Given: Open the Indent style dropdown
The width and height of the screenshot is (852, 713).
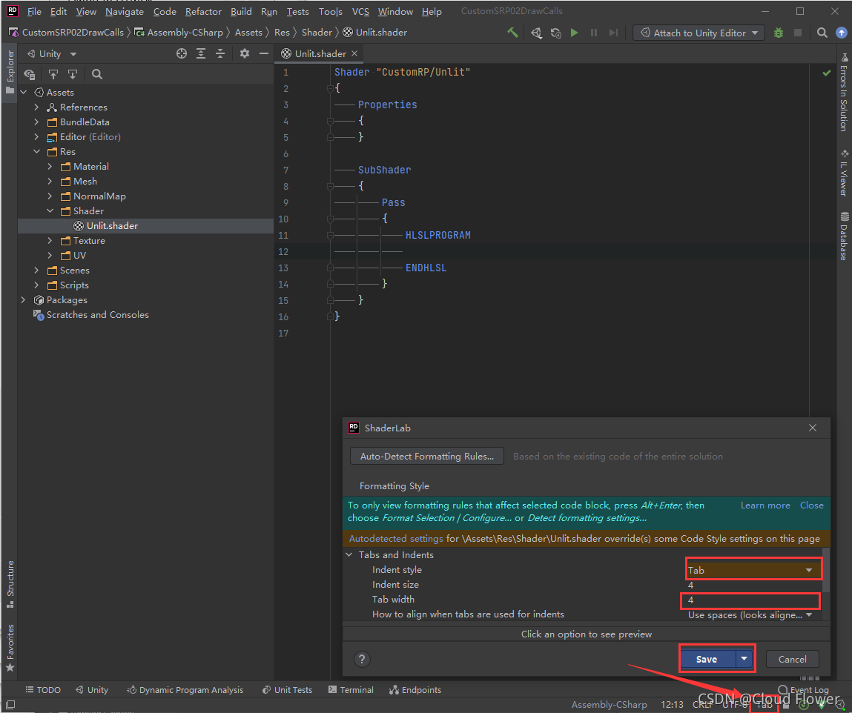Looking at the screenshot, I should coord(752,568).
